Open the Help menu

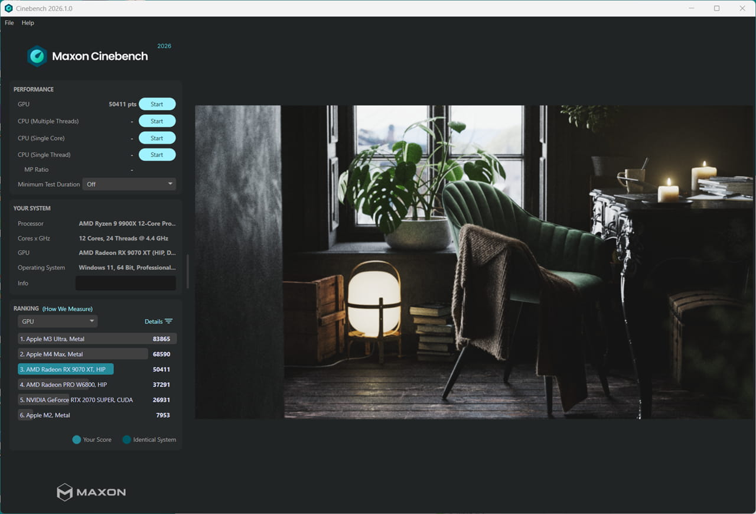coord(28,22)
